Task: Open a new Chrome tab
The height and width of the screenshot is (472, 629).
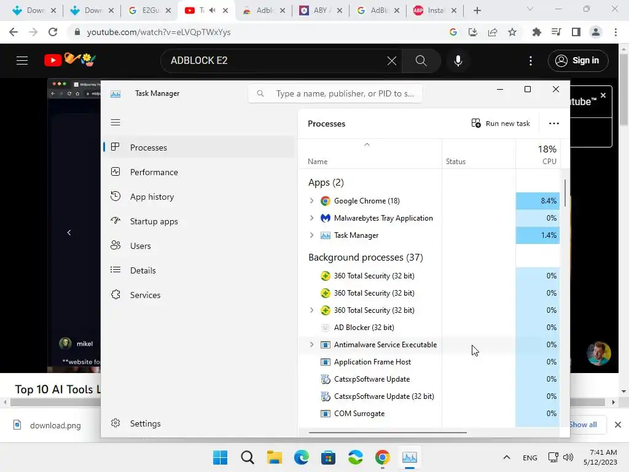Action: point(477,10)
